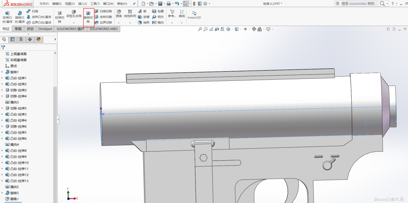Open the DisplayManager appearance tab icon
Viewport: 408px width, 203px height.
point(39,39)
